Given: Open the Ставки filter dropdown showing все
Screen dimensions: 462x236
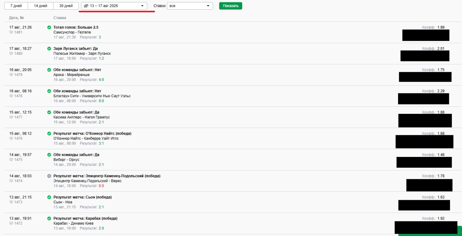Looking at the screenshot, I should pyautogui.click(x=190, y=6).
